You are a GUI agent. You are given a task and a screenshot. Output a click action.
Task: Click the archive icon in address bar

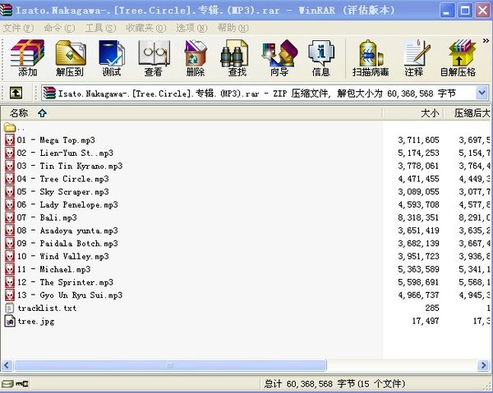(x=49, y=94)
